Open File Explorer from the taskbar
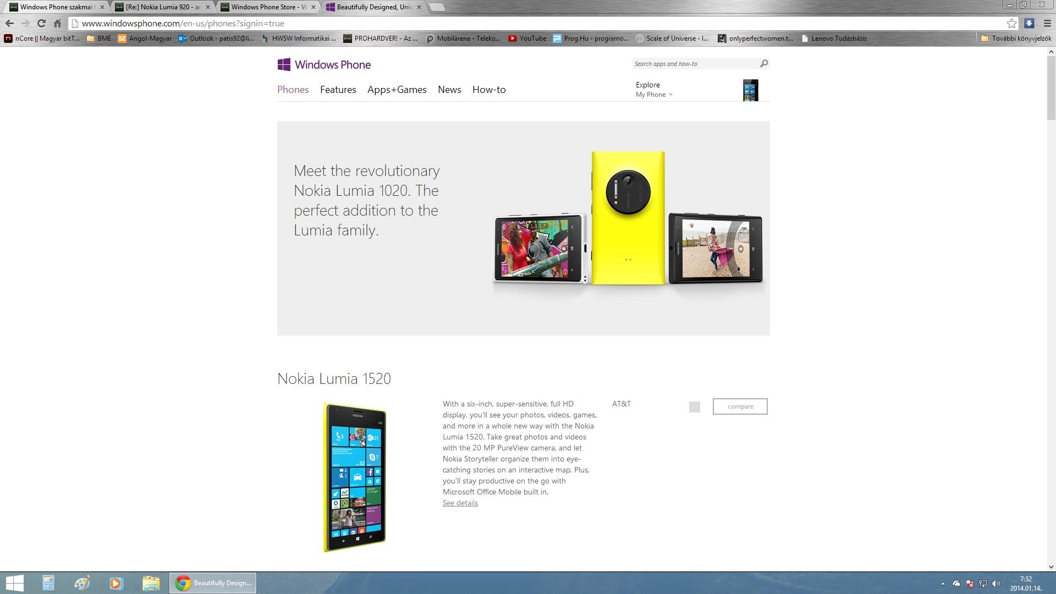 tap(151, 582)
